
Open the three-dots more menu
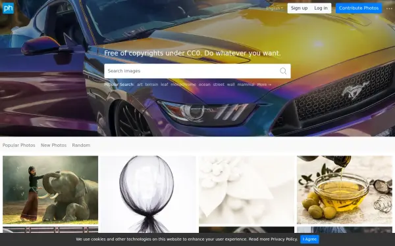pos(389,9)
